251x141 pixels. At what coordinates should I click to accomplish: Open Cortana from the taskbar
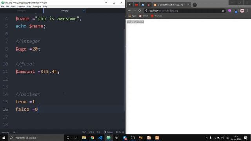click(x=68, y=137)
